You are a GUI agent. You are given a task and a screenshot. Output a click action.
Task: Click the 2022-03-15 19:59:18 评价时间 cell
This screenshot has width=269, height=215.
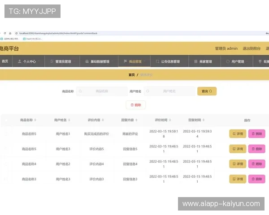pos(164,134)
